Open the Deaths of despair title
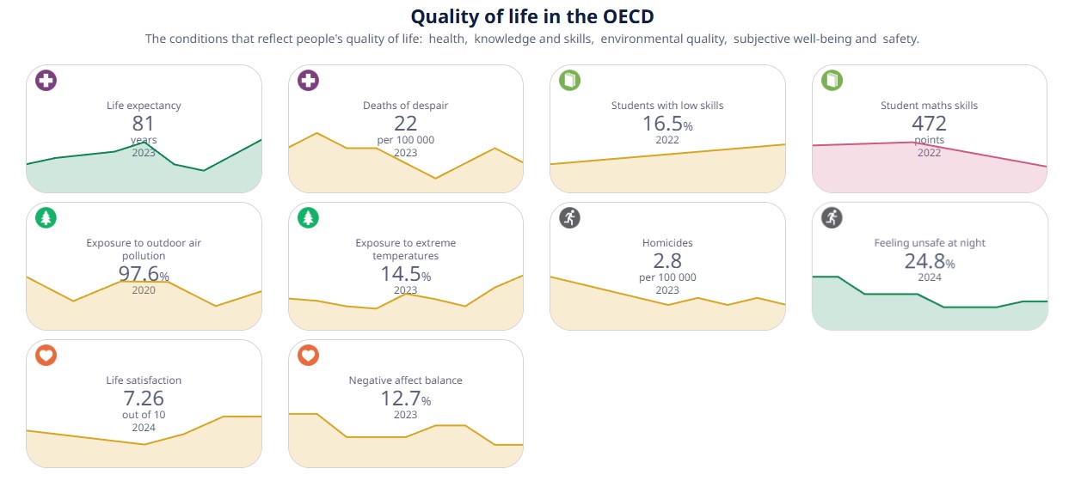This screenshot has width=1081, height=487. [405, 106]
